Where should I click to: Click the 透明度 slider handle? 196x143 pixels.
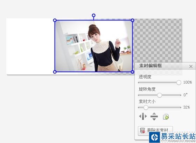pyautogui.click(x=179, y=83)
